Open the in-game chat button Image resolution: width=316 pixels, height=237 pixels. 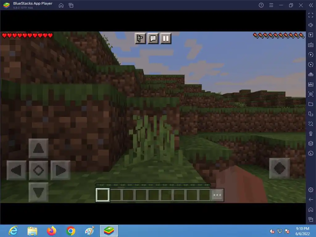coord(153,38)
